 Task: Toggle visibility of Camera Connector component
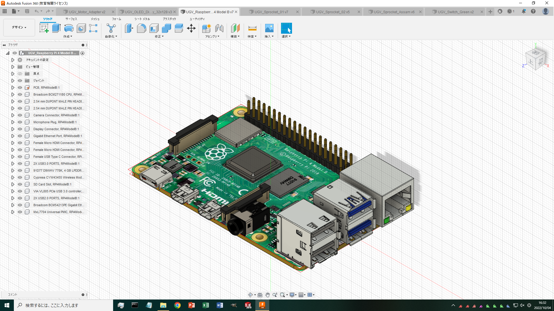pyautogui.click(x=20, y=115)
